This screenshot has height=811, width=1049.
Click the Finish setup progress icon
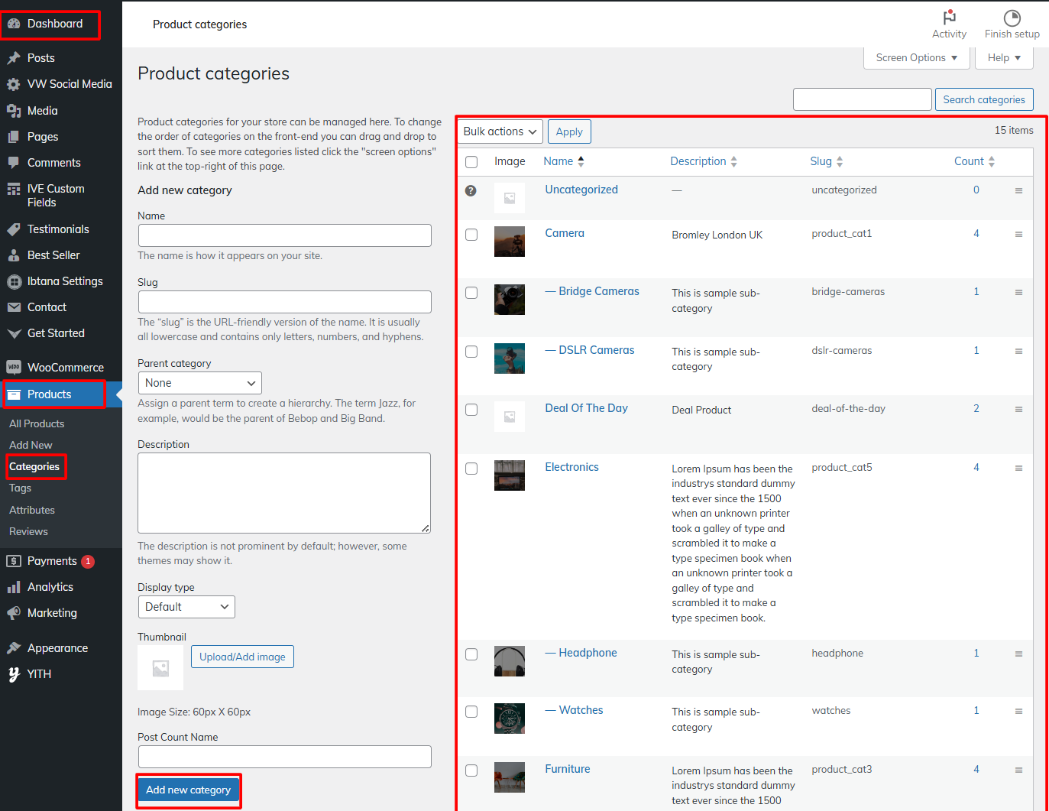[x=1012, y=18]
